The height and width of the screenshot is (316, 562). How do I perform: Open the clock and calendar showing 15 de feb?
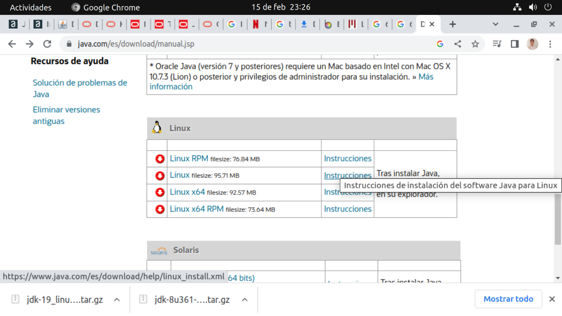(x=281, y=7)
